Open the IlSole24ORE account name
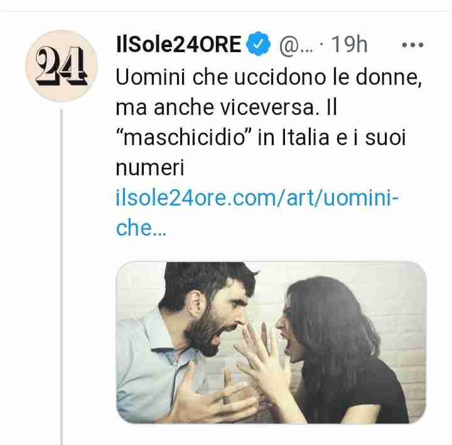The width and height of the screenshot is (452, 445). click(178, 44)
